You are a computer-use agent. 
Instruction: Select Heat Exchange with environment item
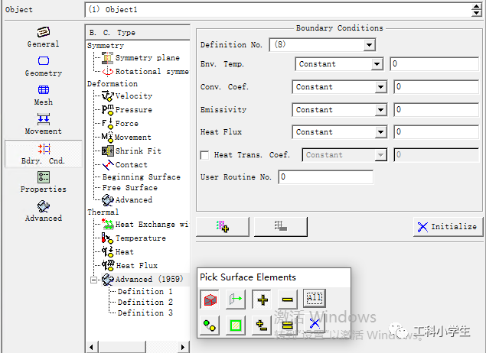click(145, 225)
